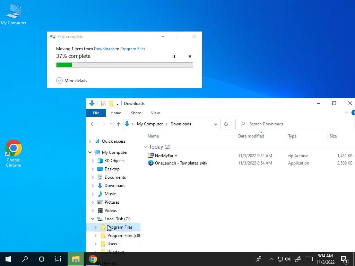The image size is (355, 266).
Task: Open Pictures in the navigation pane
Action: 112,202
